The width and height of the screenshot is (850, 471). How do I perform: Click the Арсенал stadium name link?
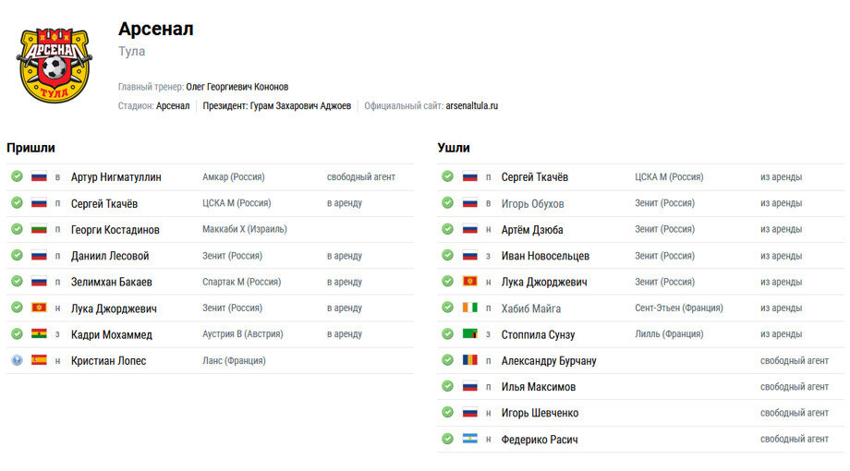(173, 105)
